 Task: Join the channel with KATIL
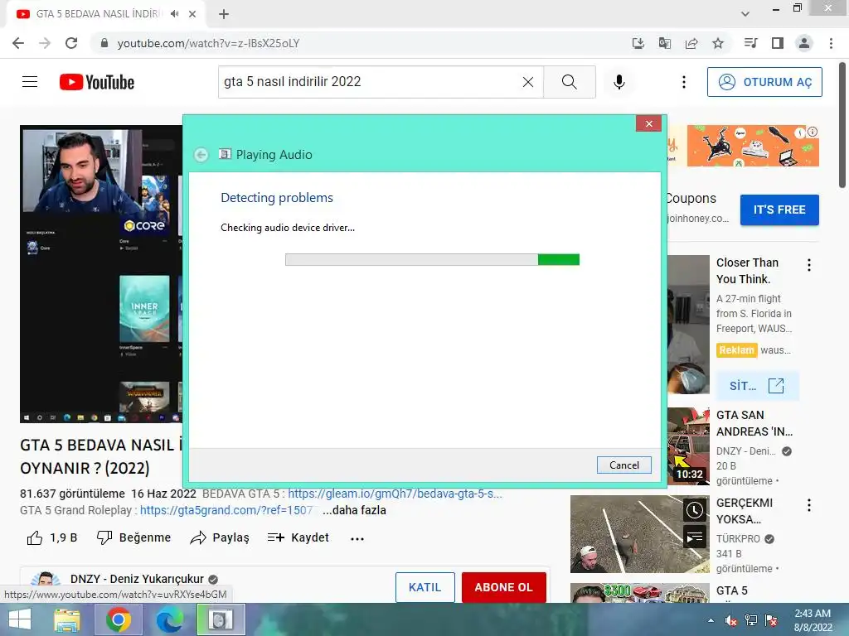(x=425, y=587)
